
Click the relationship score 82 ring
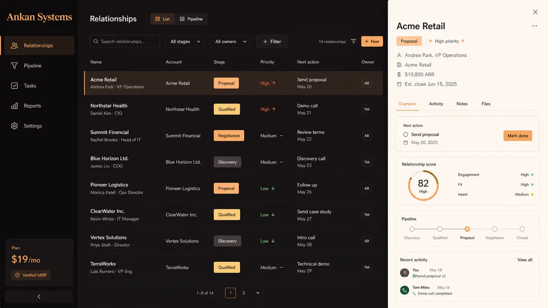pyautogui.click(x=423, y=185)
